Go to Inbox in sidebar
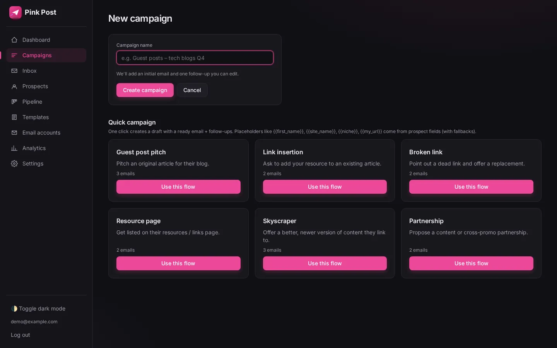The width and height of the screenshot is (557, 348). [x=46, y=71]
